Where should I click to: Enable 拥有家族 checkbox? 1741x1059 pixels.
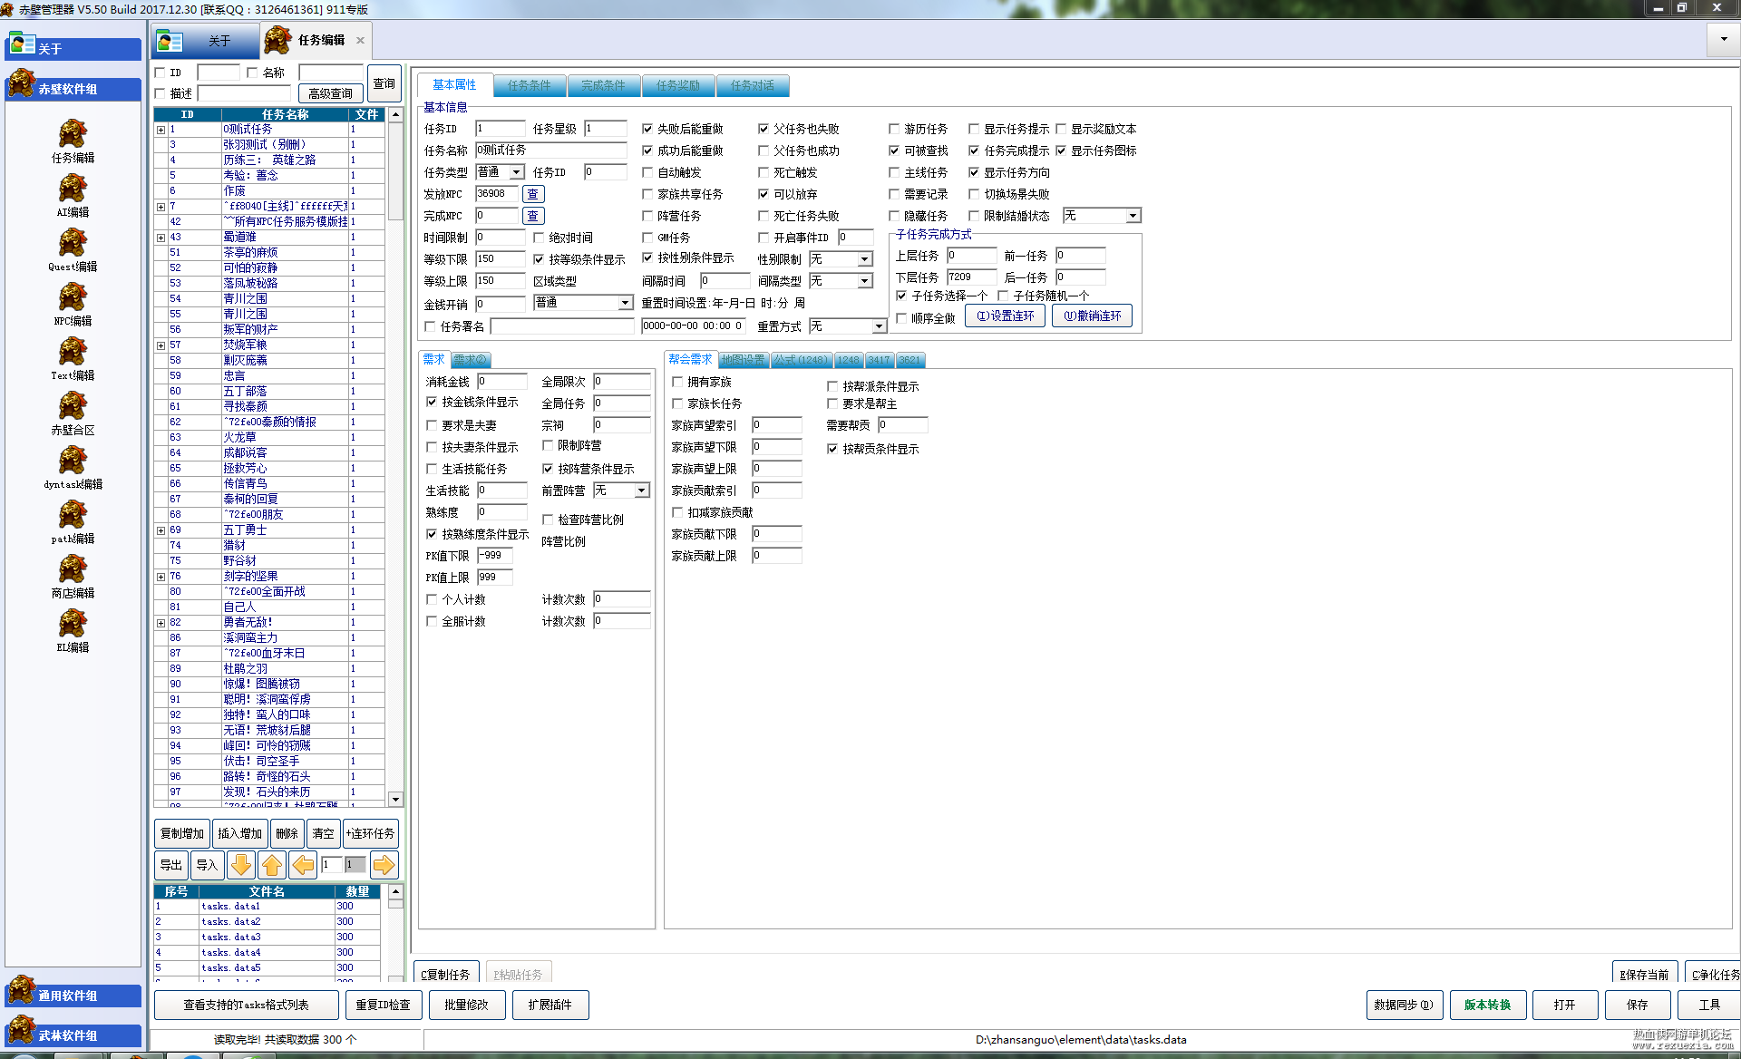pos(677,382)
